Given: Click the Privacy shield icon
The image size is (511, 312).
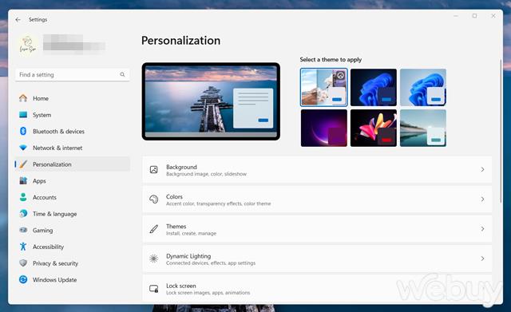Looking at the screenshot, I should [x=23, y=263].
